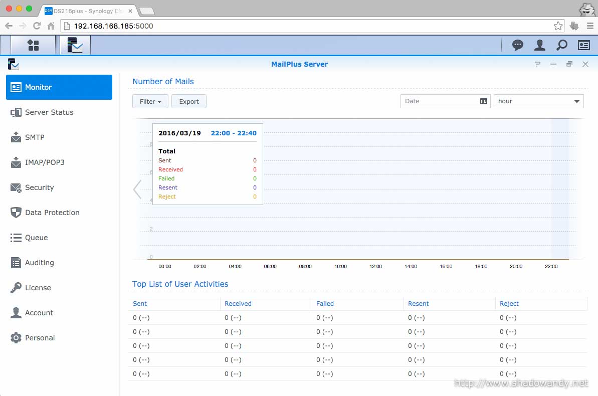
Task: Open the DSM main menu grid icon
Action: pyautogui.click(x=33, y=45)
